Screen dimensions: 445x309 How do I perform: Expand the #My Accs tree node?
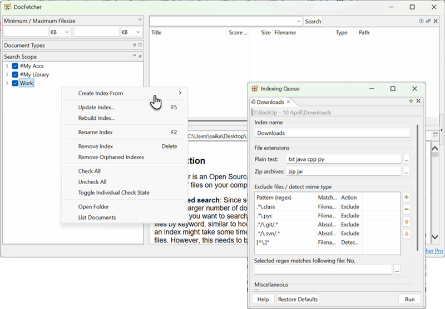click(7, 66)
